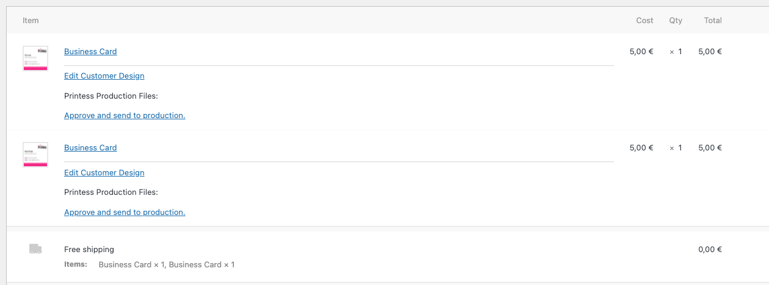
Task: Click the second item's 5,00 € cost
Action: point(641,148)
